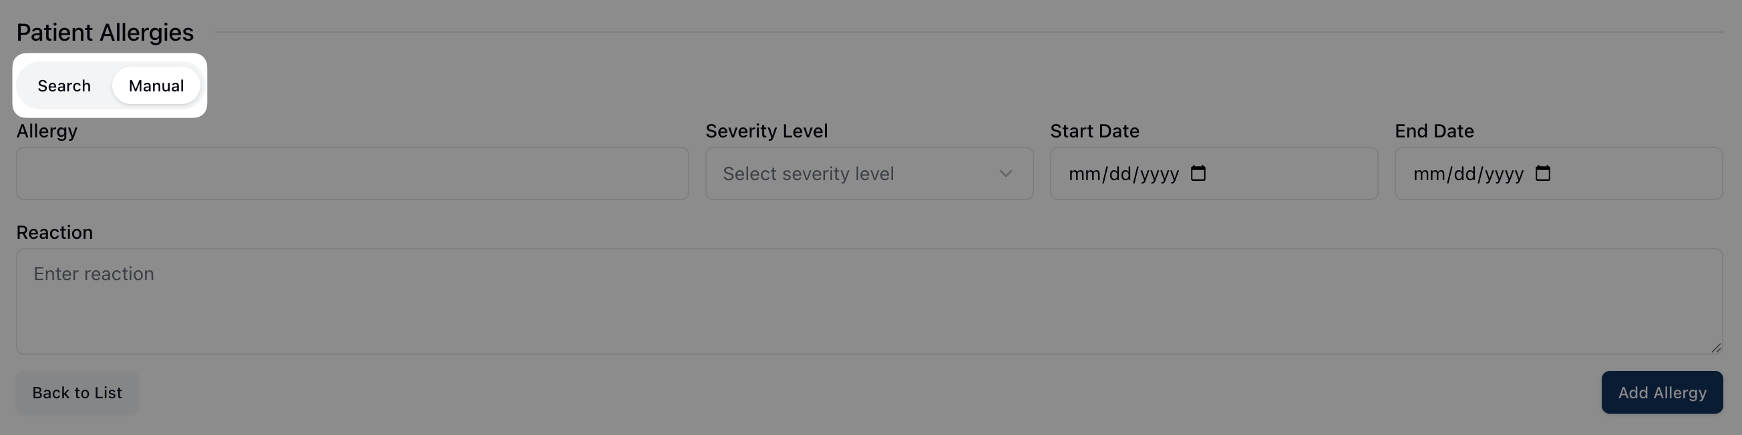Select the month segment of End Date
The image size is (1742, 435).
click(1428, 174)
